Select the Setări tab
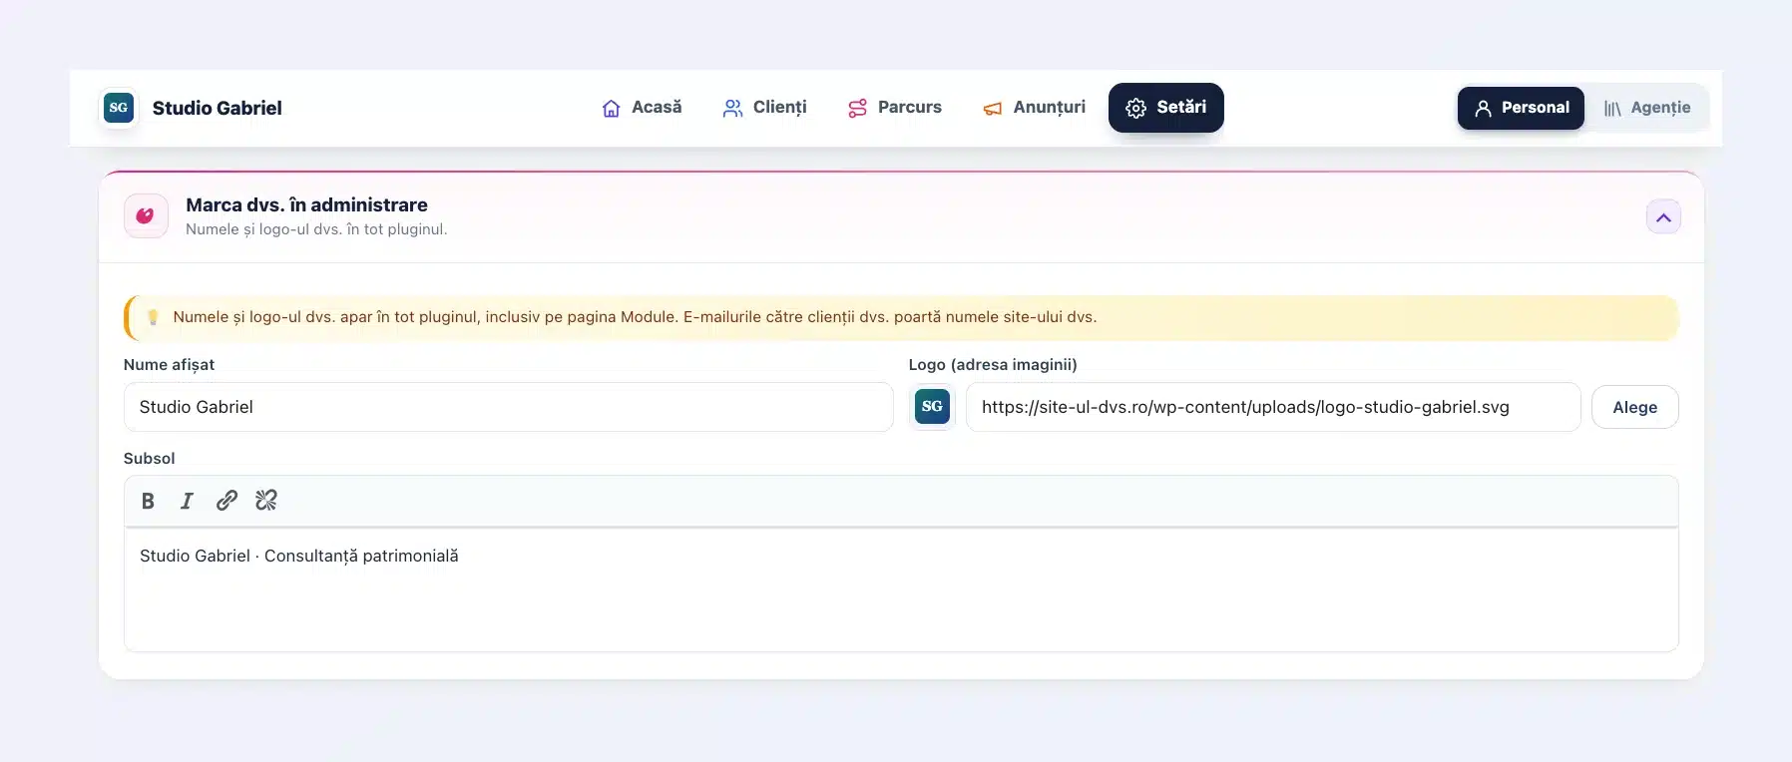Viewport: 1792px width, 762px height. pos(1166,108)
